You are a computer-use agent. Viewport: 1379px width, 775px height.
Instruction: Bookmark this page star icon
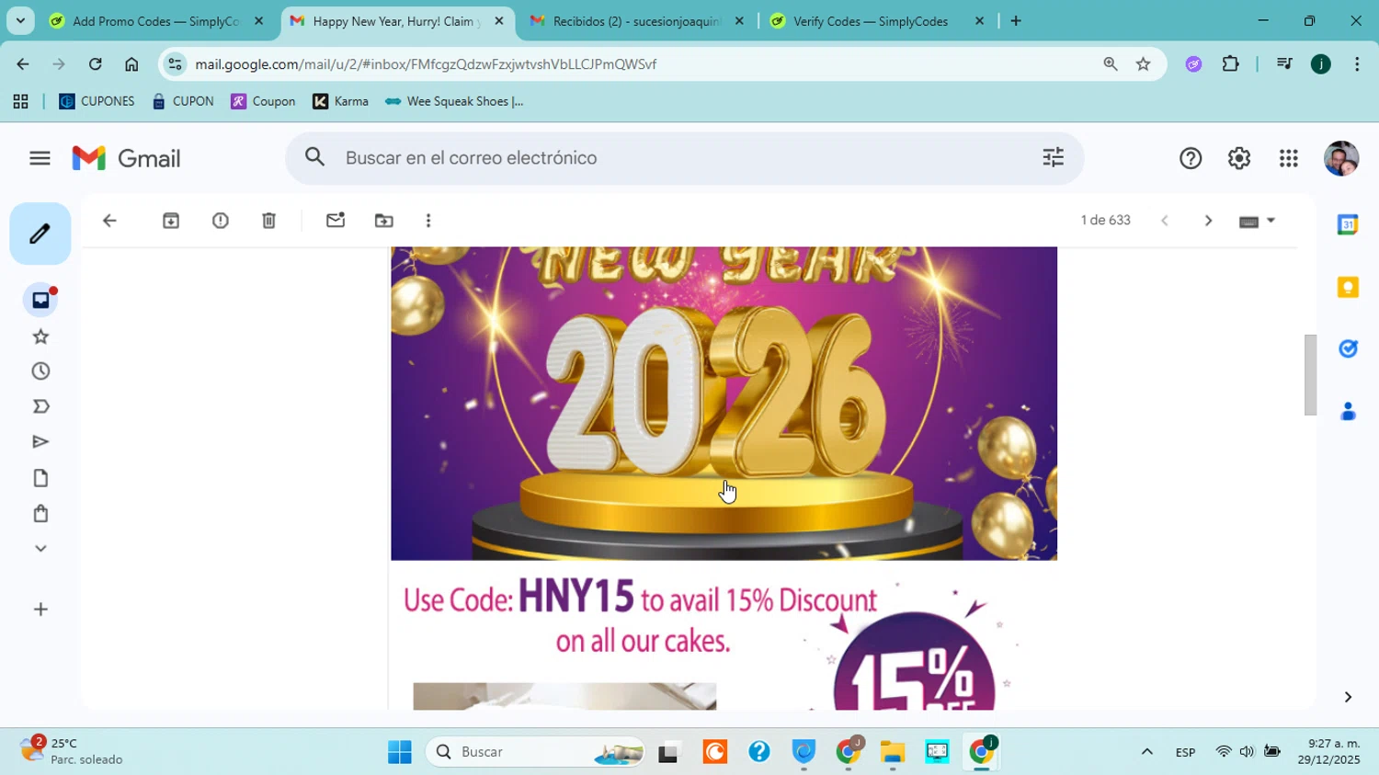[x=1143, y=64]
